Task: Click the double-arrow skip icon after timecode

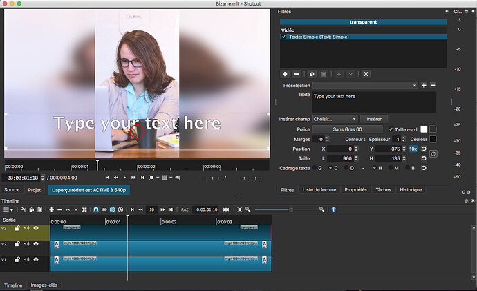Action: tap(226, 209)
